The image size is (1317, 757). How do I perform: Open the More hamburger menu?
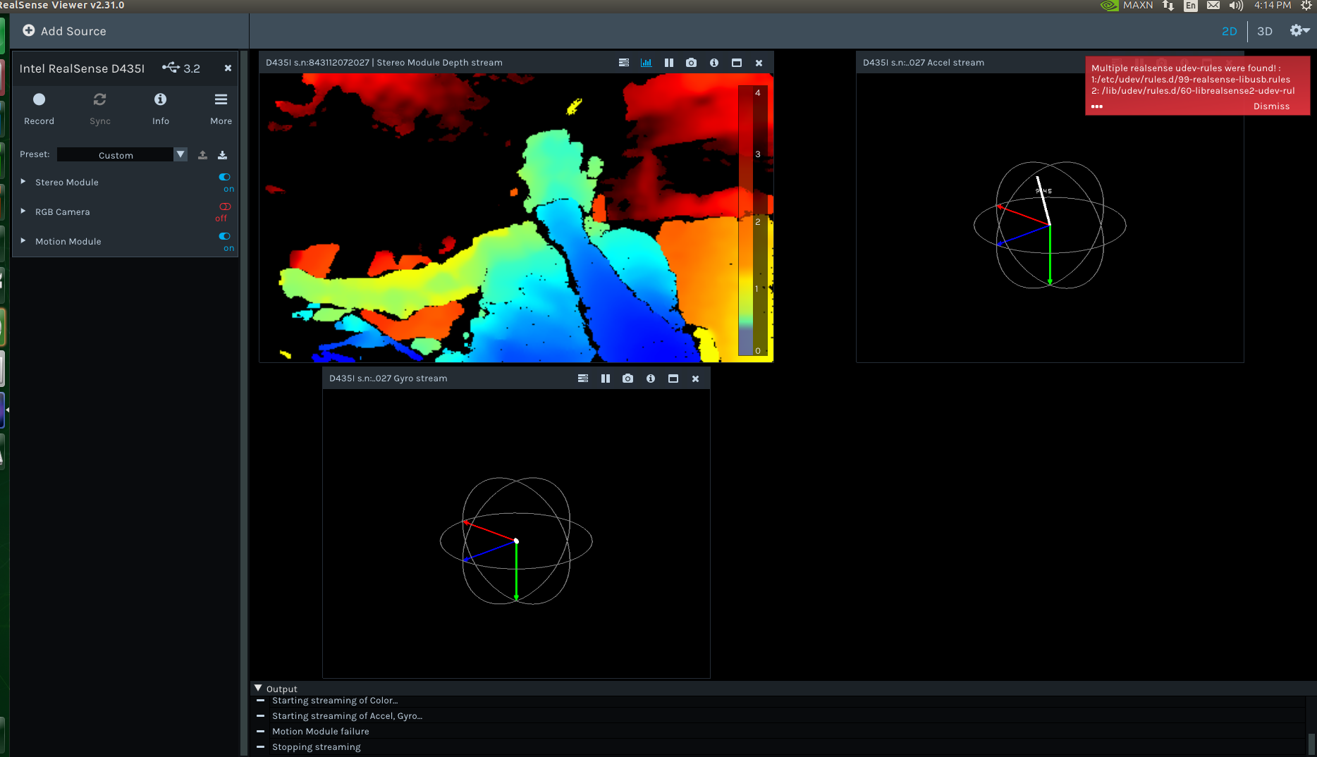tap(221, 109)
